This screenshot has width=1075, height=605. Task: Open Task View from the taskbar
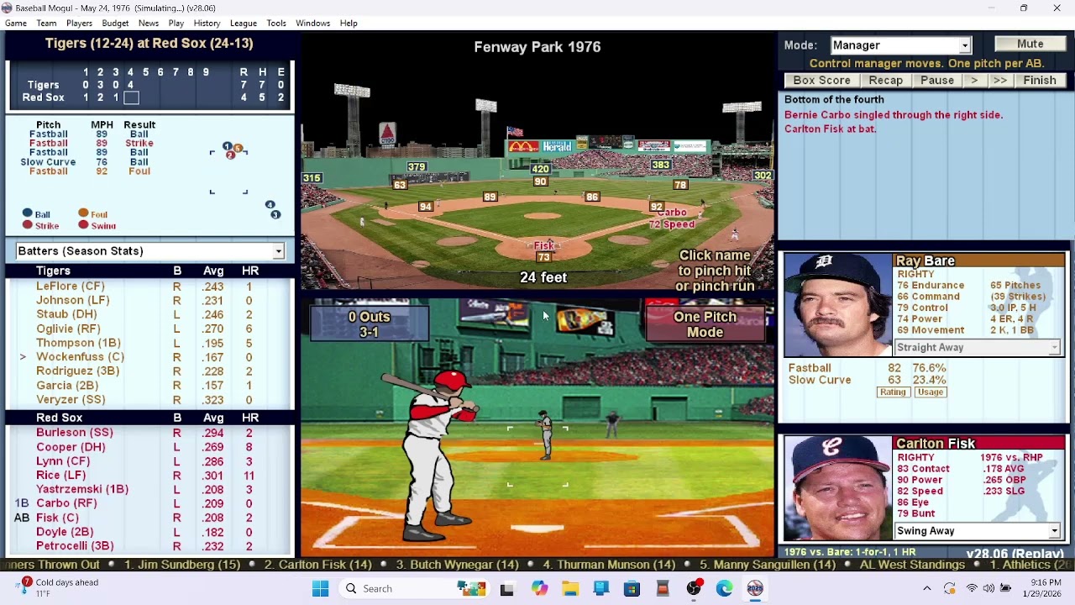(x=506, y=588)
